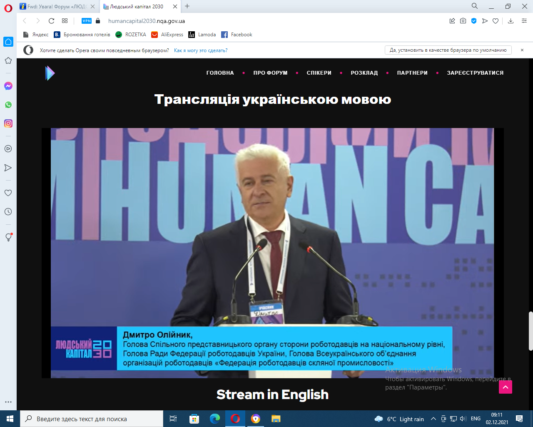Viewport: 533px width, 427px height.
Task: Click the site logo arrow icon
Action: pos(50,73)
